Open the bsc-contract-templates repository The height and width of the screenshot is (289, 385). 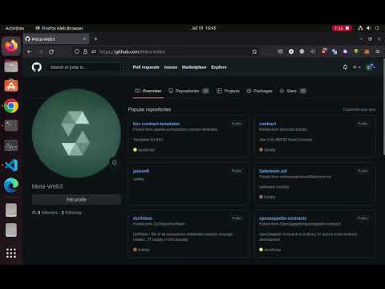click(156, 124)
